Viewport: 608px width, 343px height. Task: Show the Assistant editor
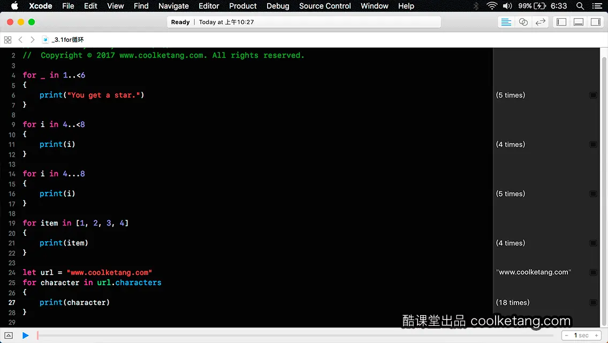point(523,22)
